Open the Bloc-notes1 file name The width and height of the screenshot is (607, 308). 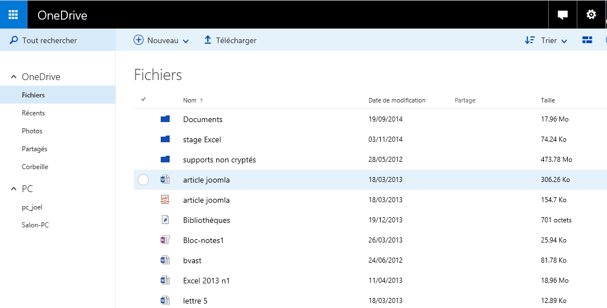coord(204,240)
